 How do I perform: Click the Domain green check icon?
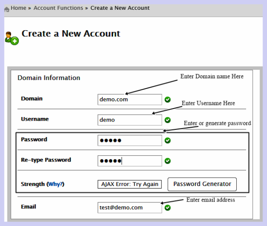pyautogui.click(x=168, y=100)
